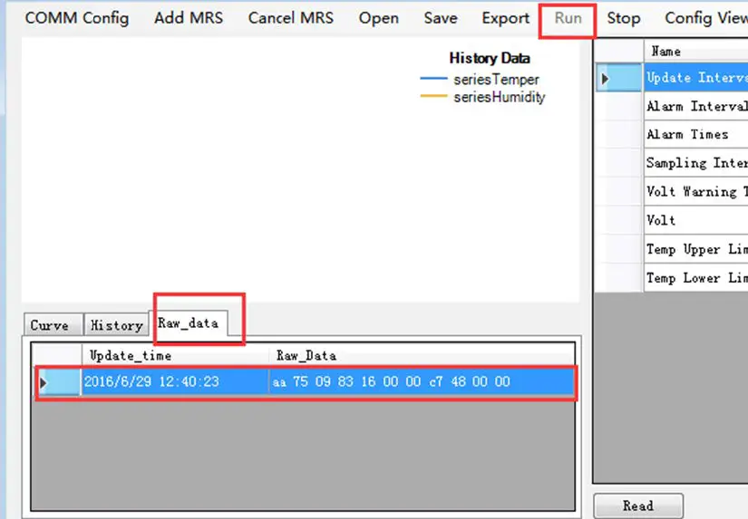The width and height of the screenshot is (748, 519).
Task: Click the Read button
Action: click(638, 505)
